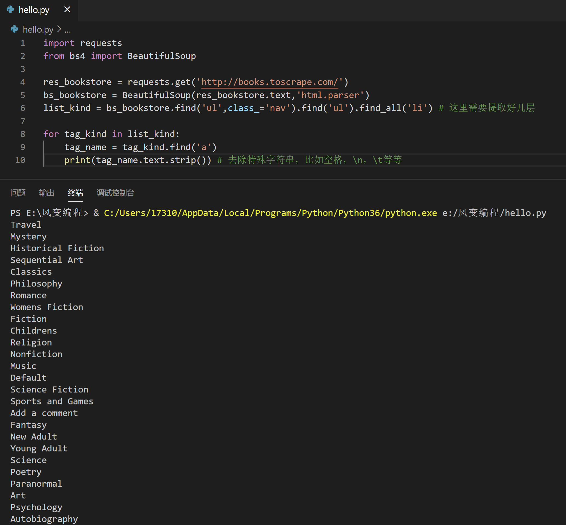The width and height of the screenshot is (566, 525).
Task: Click 'Philosophy' in terminal output
Action: click(36, 284)
